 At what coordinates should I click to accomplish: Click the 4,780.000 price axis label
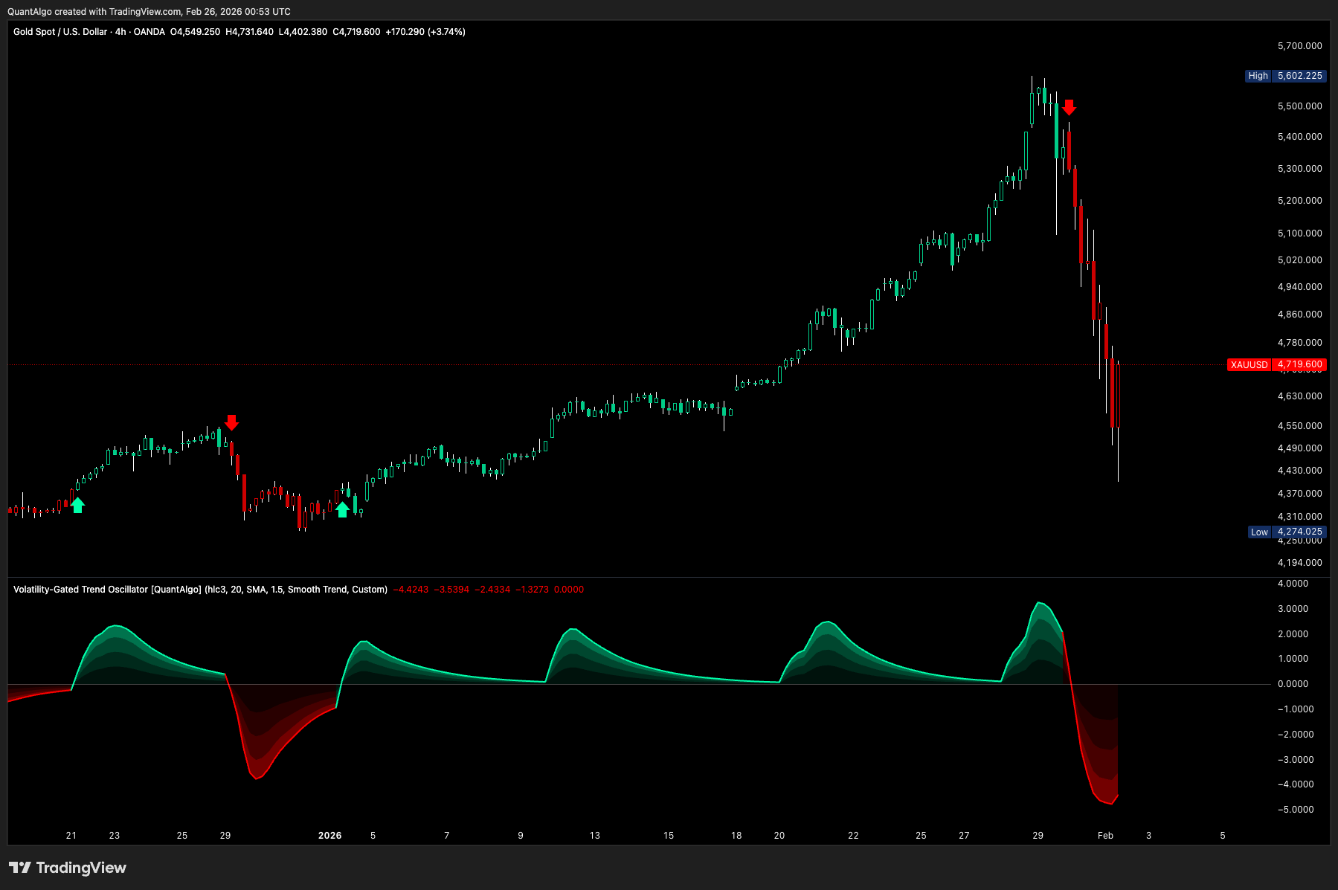click(x=1300, y=343)
